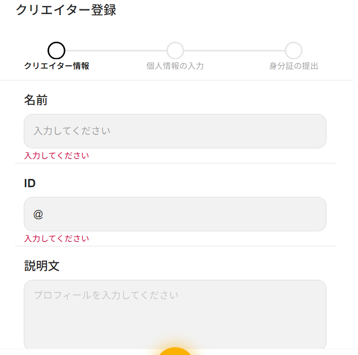
Task: Click the 説明文 field label
Action: click(42, 266)
